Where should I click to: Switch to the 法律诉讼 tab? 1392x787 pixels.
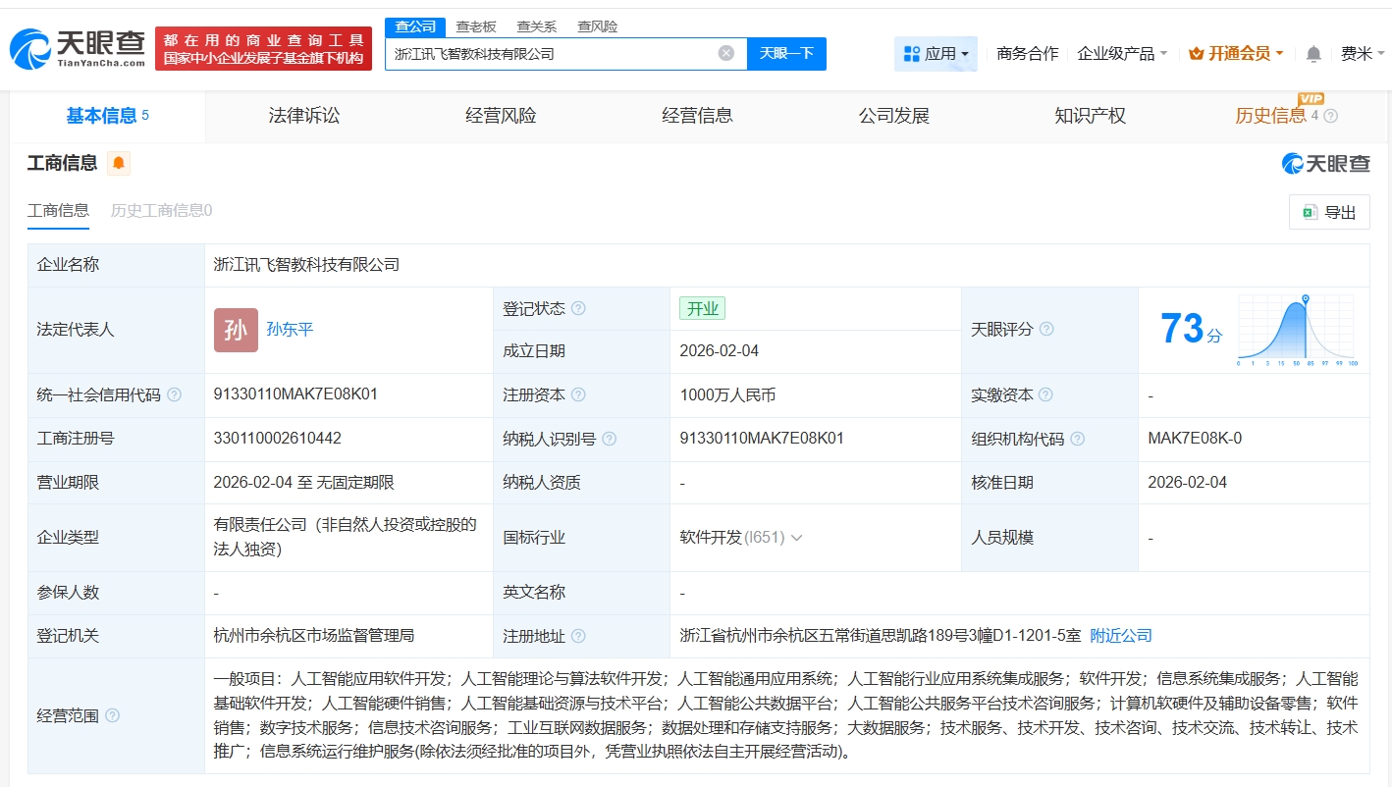(304, 116)
